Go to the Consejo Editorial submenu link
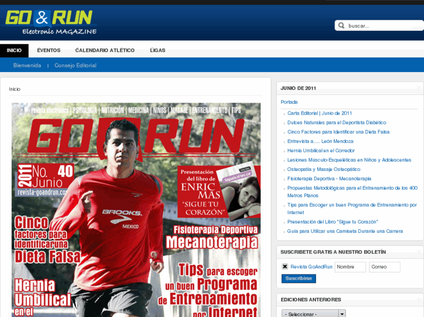This screenshot has height=317, width=424. point(75,66)
